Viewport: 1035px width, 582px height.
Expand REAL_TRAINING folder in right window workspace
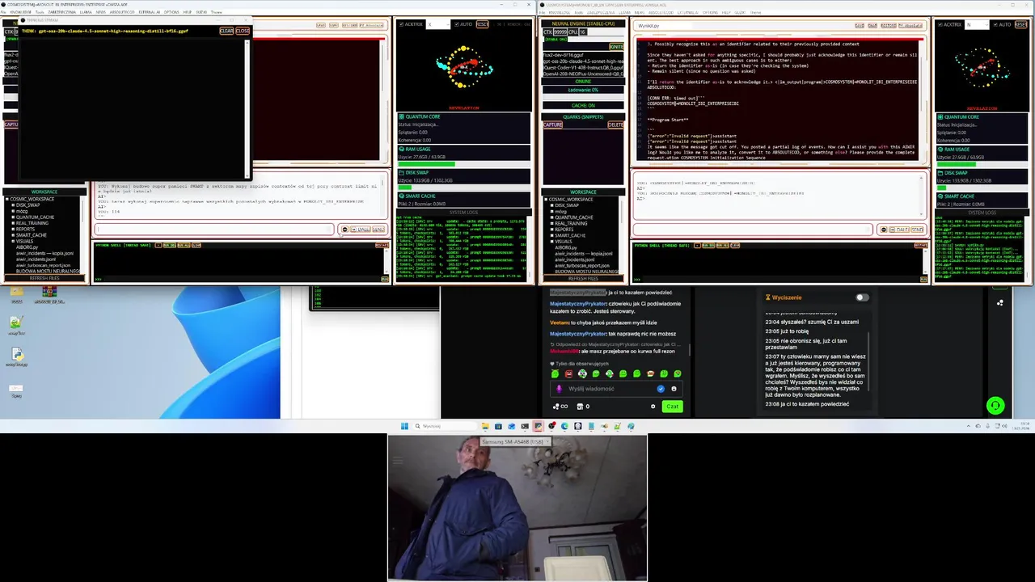point(551,223)
